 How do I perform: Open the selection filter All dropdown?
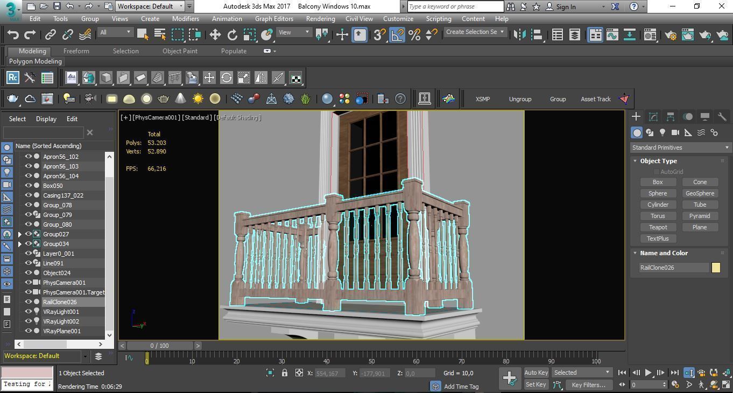click(x=115, y=32)
